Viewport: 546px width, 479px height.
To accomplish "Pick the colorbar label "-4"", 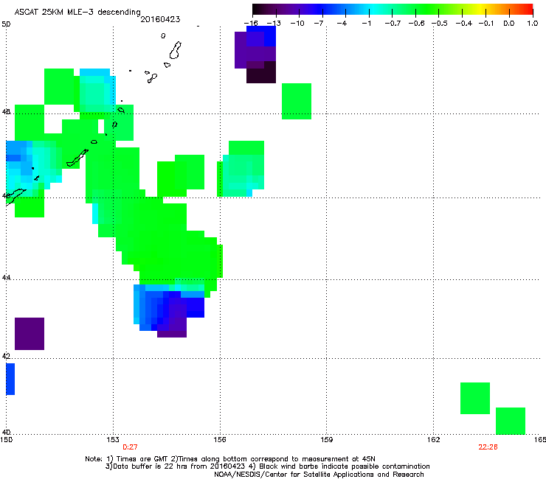I will click(342, 24).
